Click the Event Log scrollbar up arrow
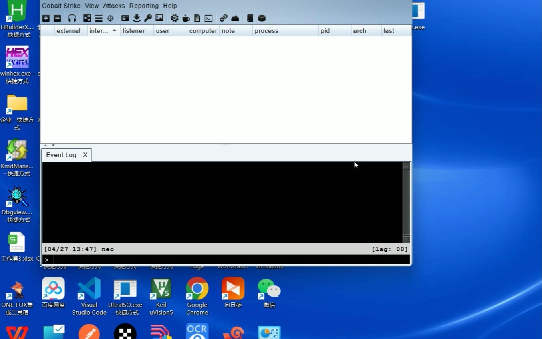Viewport: 542px width, 339px height. (x=406, y=166)
